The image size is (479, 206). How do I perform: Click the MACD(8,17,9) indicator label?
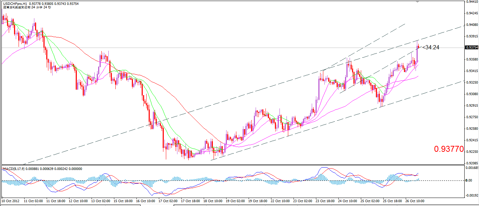click(15, 169)
